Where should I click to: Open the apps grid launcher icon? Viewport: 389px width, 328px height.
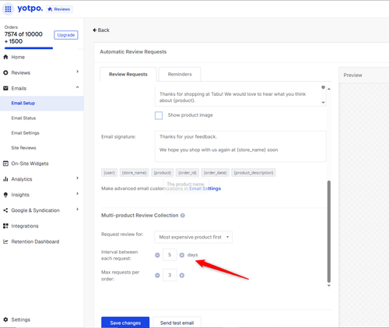point(8,9)
